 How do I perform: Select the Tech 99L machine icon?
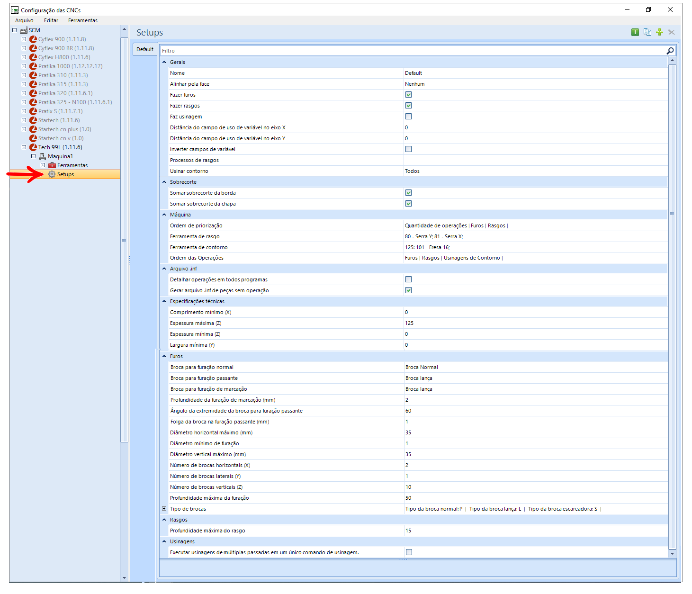[x=33, y=147]
